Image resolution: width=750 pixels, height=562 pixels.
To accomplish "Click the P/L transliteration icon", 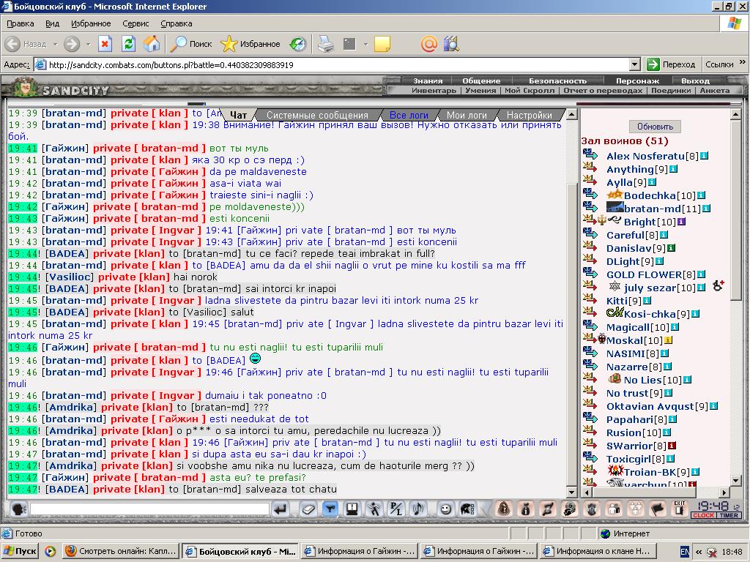I will point(396,509).
